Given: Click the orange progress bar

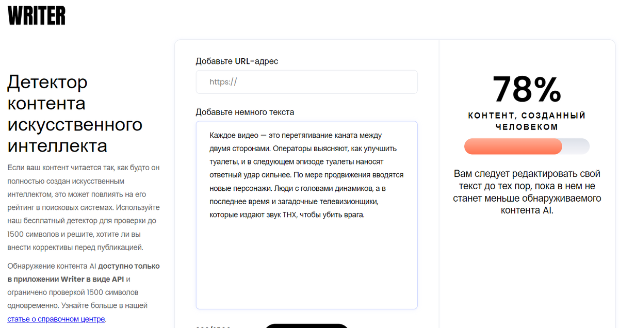Looking at the screenshot, I should coord(511,146).
